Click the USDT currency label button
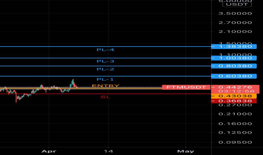 pos(237,4)
